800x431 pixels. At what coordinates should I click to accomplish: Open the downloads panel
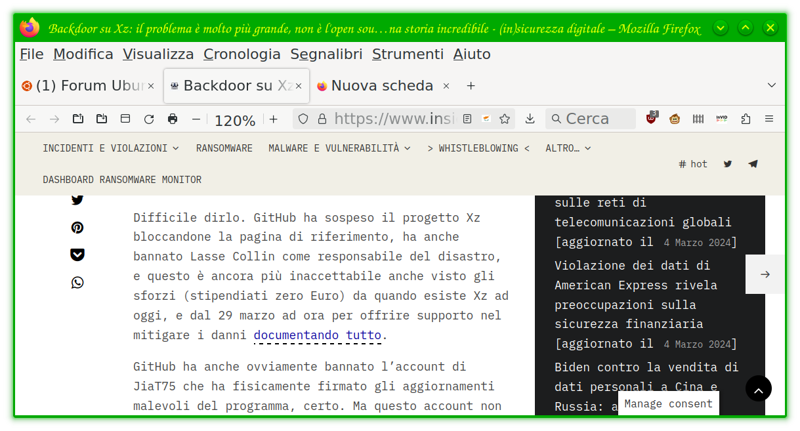(530, 119)
